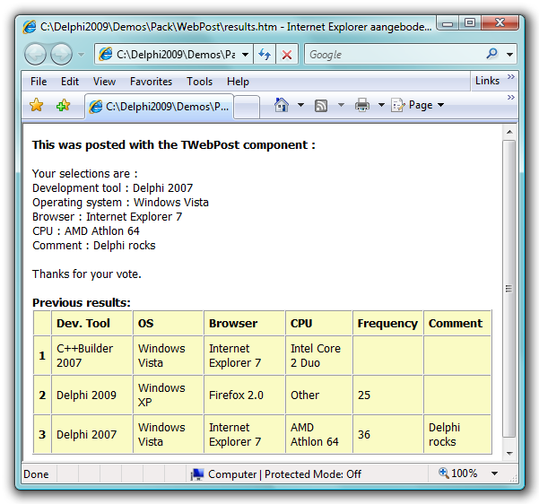Expand the zoom level dropdown arrow
Screen dimensions: 539x504
[x=494, y=474]
